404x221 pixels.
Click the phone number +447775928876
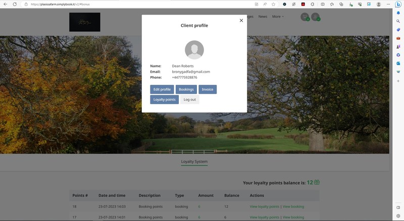tap(184, 77)
